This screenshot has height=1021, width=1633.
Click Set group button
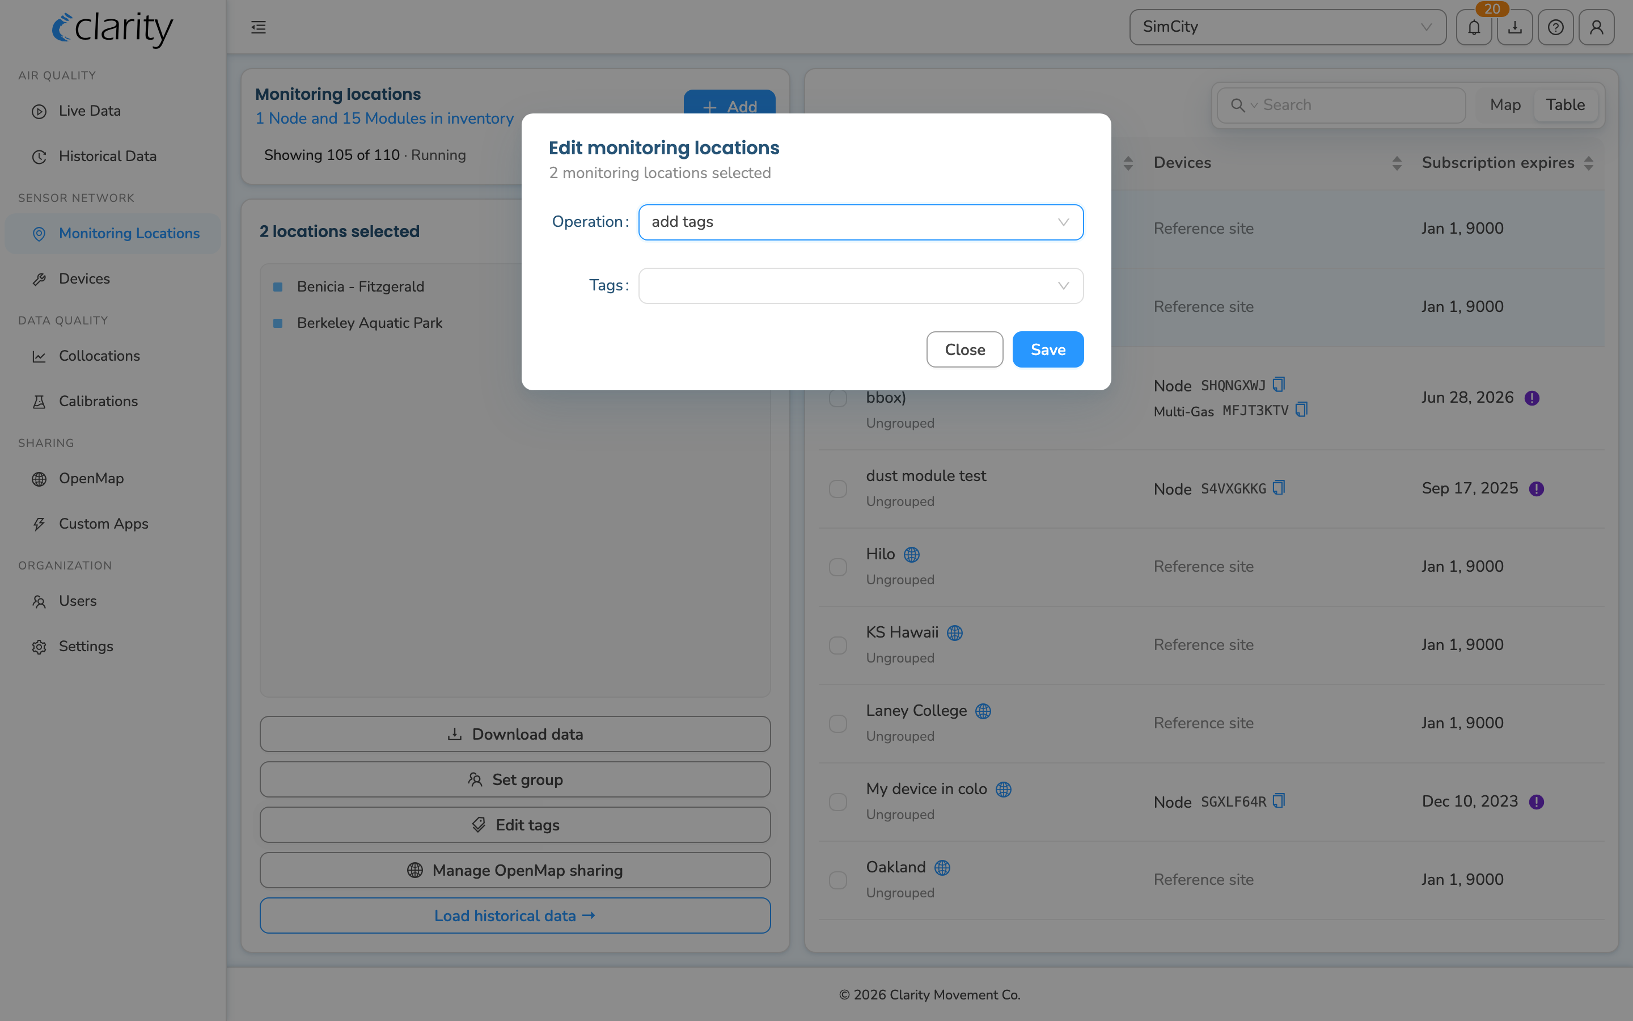[515, 779]
